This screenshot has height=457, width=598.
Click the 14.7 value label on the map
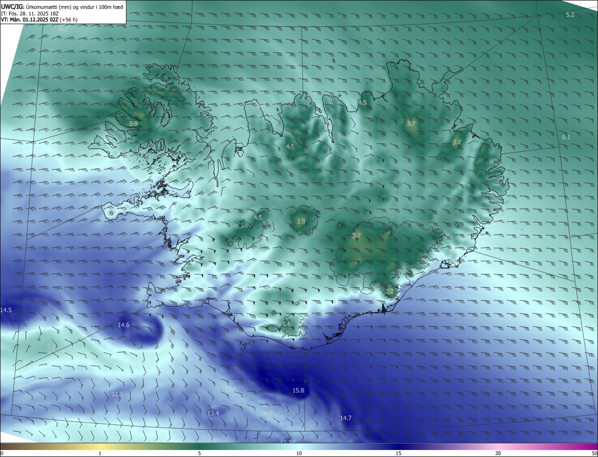pos(346,418)
